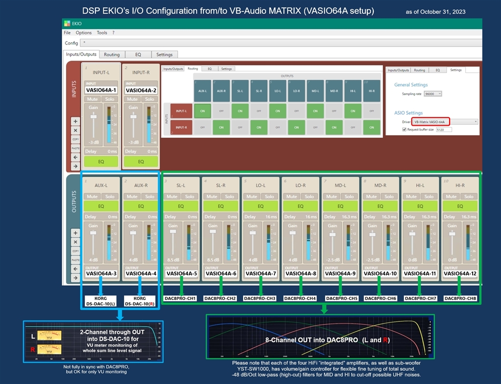Mute the INPUT-L channel
The height and width of the screenshot is (384, 501).
(x=92, y=99)
